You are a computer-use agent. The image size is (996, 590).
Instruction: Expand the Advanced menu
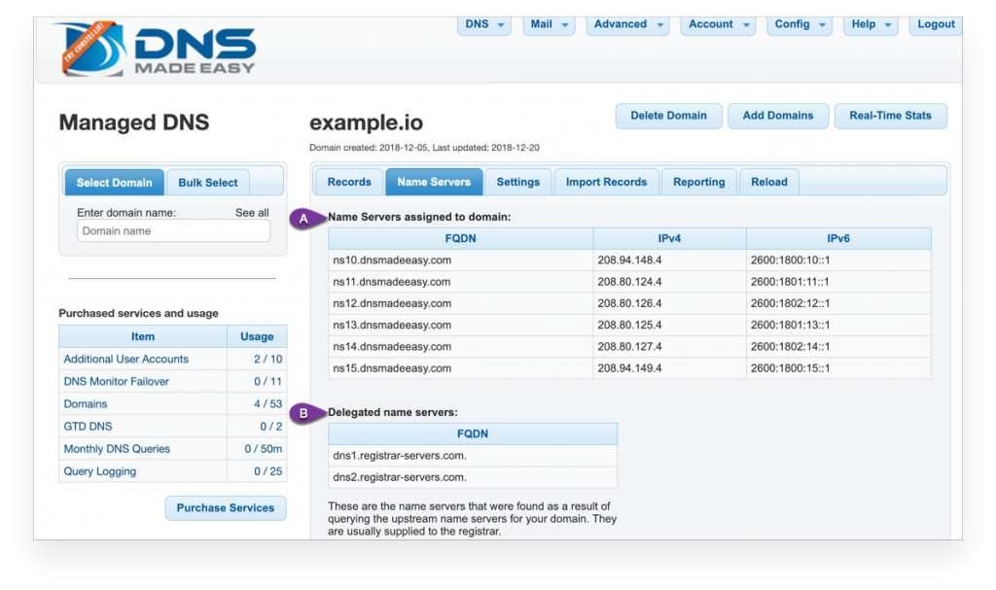(x=627, y=25)
